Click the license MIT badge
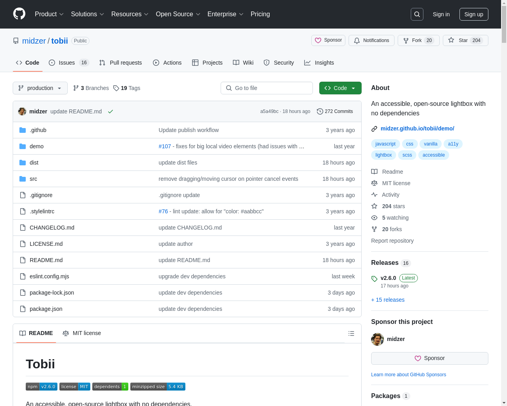 point(75,387)
